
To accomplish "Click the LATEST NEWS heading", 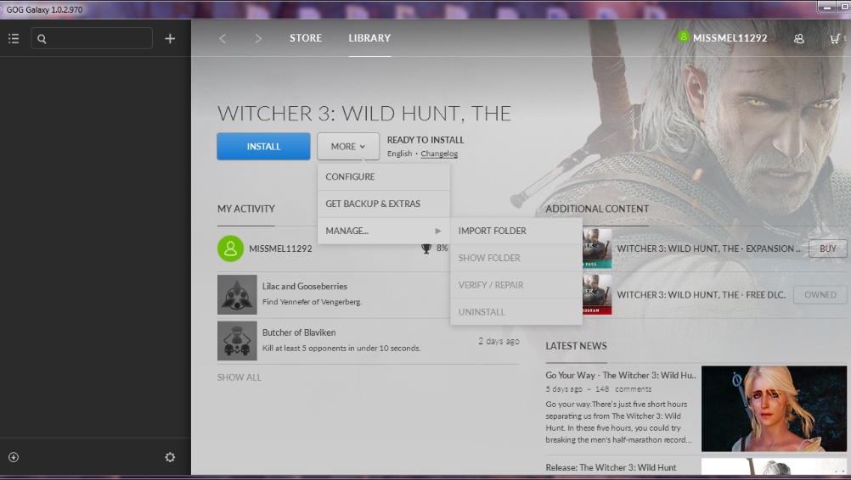I will [x=576, y=346].
